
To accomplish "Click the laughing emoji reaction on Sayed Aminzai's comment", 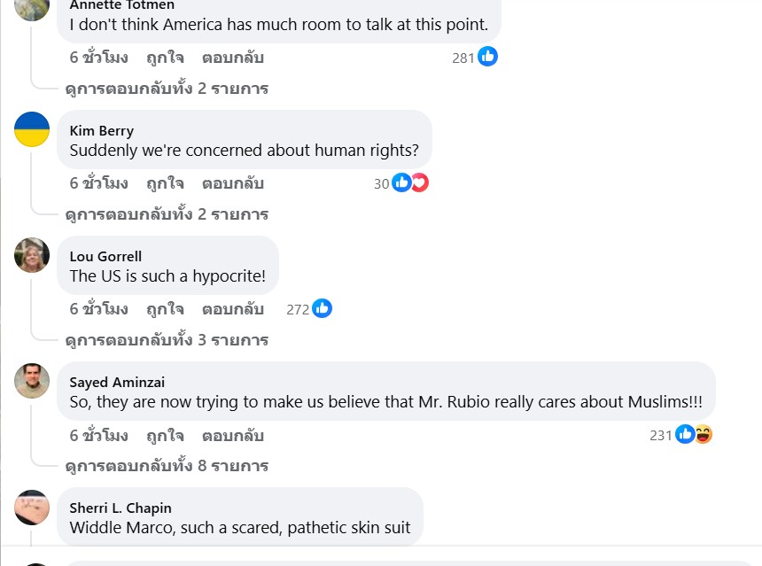I will pos(703,434).
